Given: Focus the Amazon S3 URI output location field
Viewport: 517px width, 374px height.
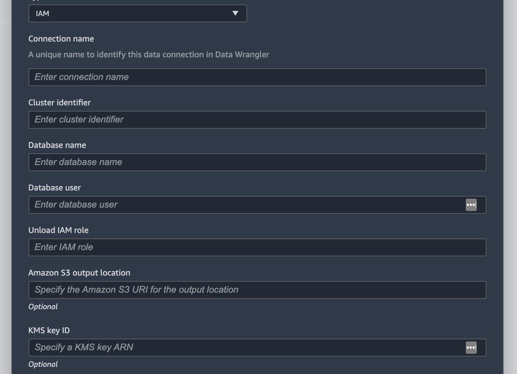Looking at the screenshot, I should point(257,290).
